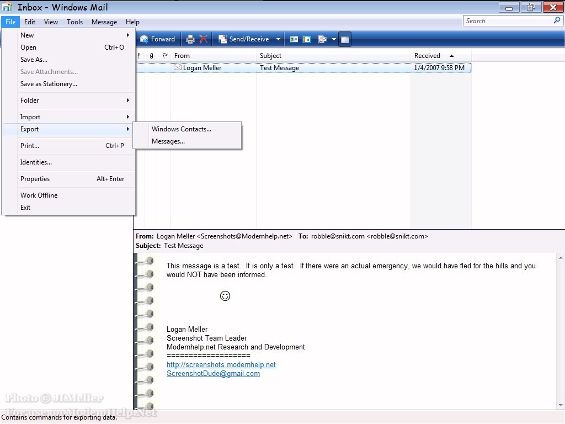Expand the Find dropdown arrow
Image resolution: width=565 pixels, height=424 pixels.
(x=334, y=39)
